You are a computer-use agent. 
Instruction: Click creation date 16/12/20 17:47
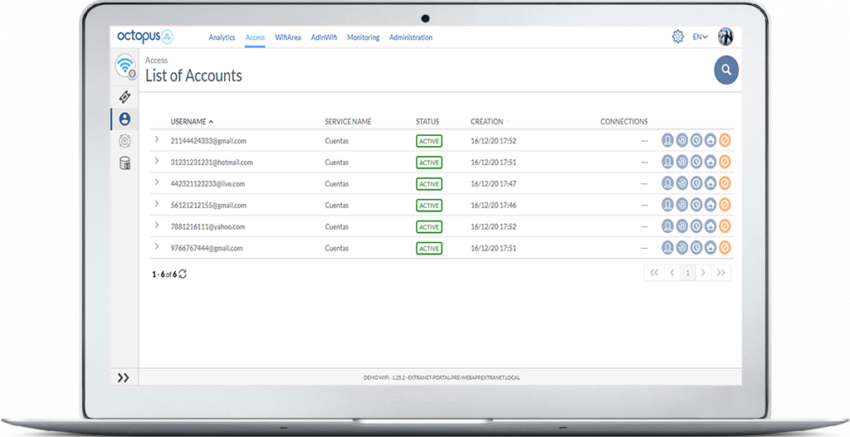click(x=493, y=184)
